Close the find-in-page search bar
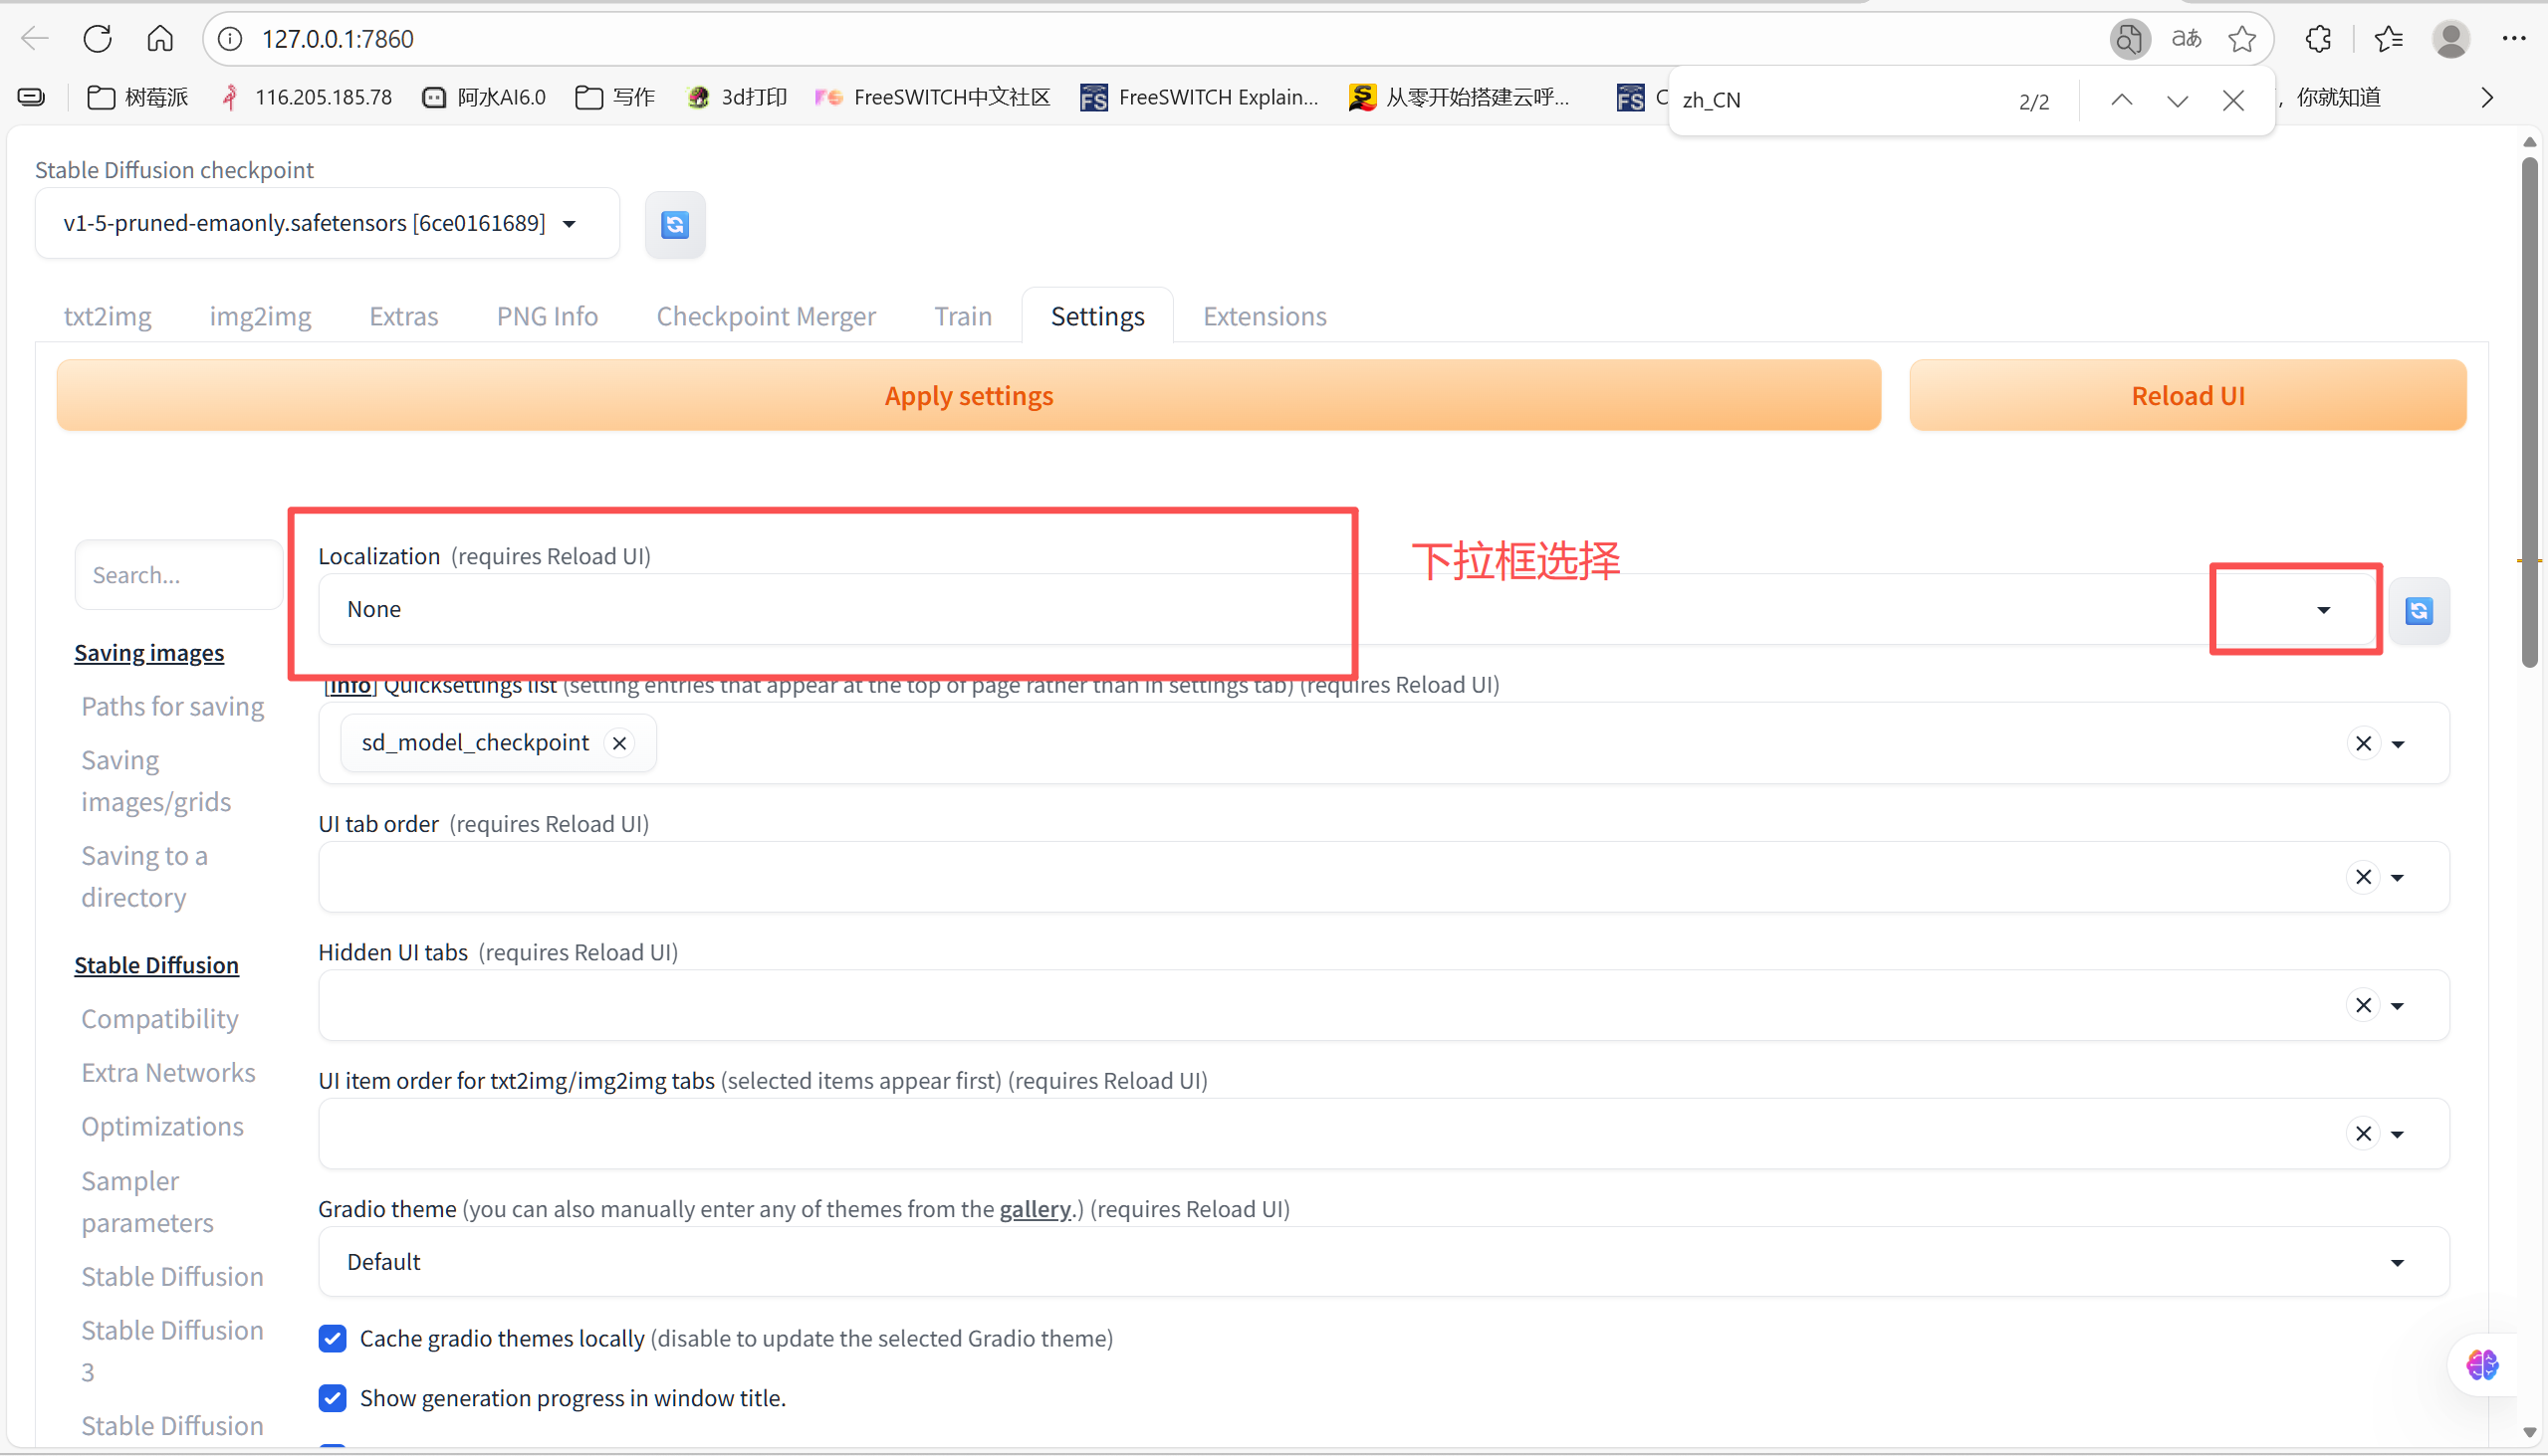2548x1456 pixels. (x=2233, y=100)
